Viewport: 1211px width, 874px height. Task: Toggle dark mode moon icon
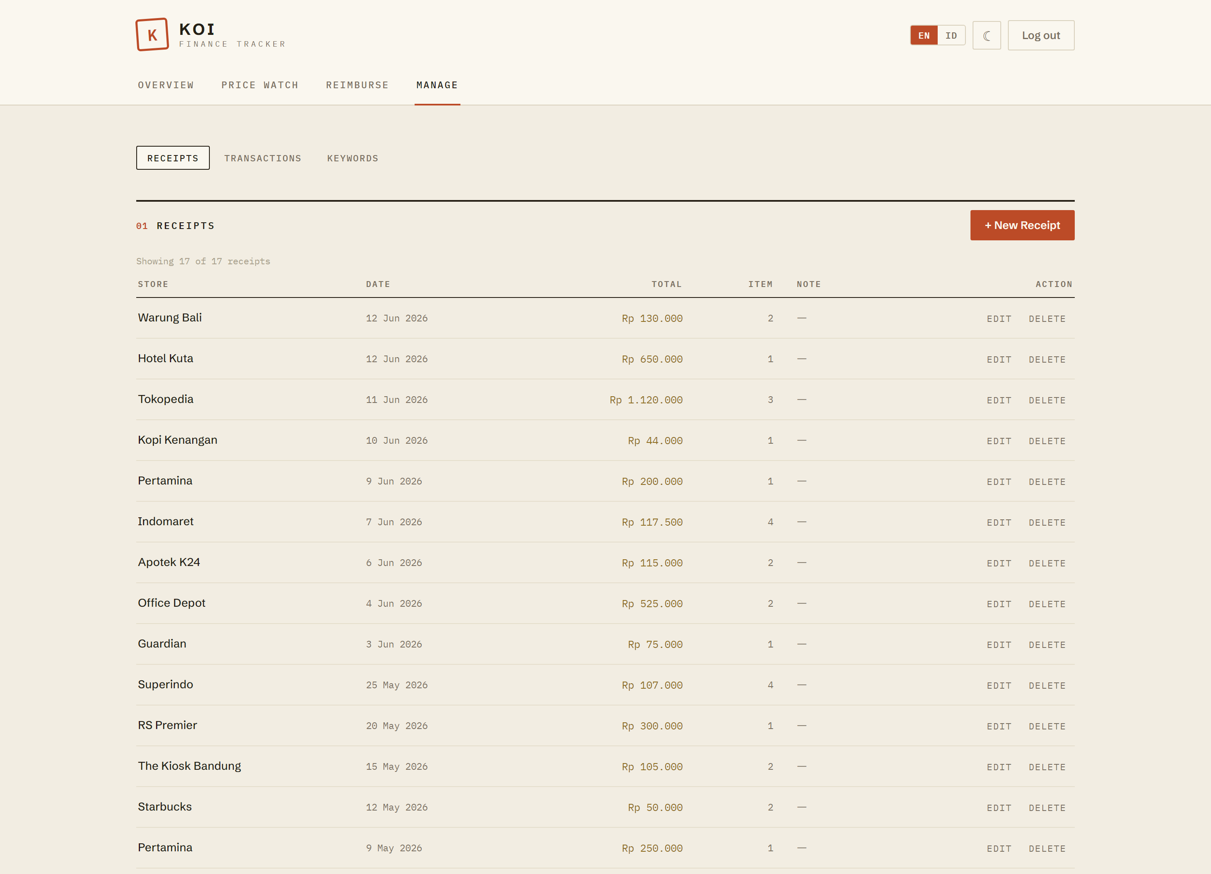coord(986,35)
